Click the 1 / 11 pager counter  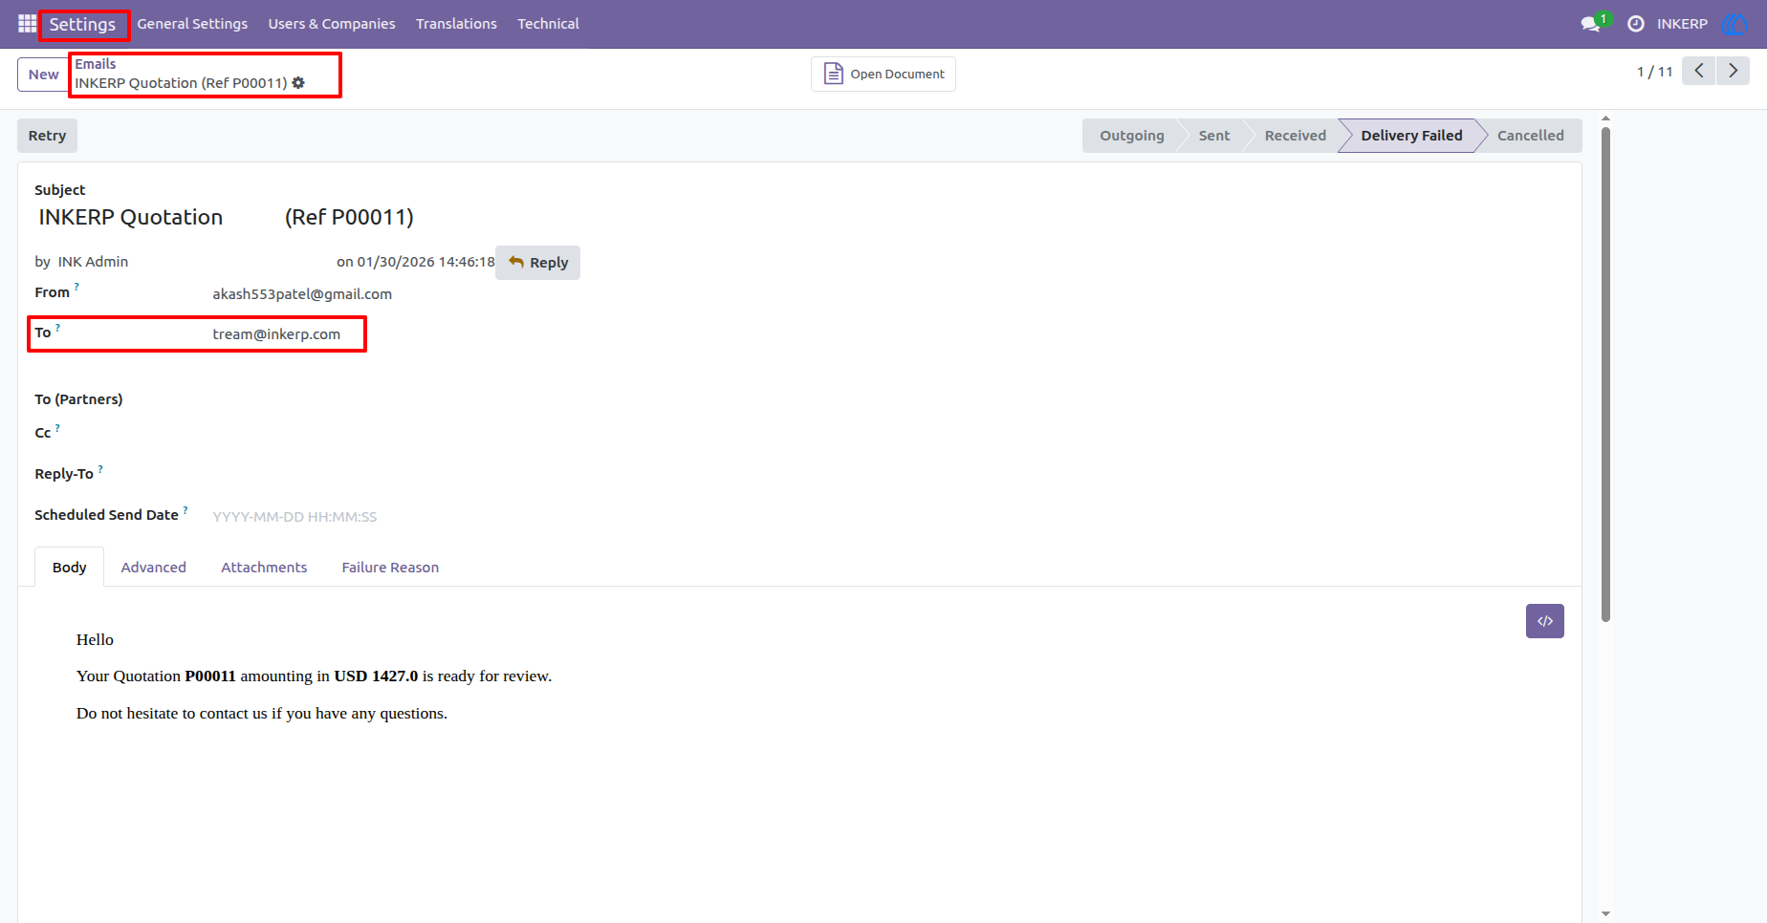(1654, 72)
